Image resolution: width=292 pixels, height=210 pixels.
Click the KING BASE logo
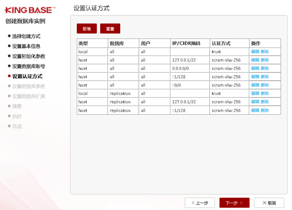coord(30,10)
